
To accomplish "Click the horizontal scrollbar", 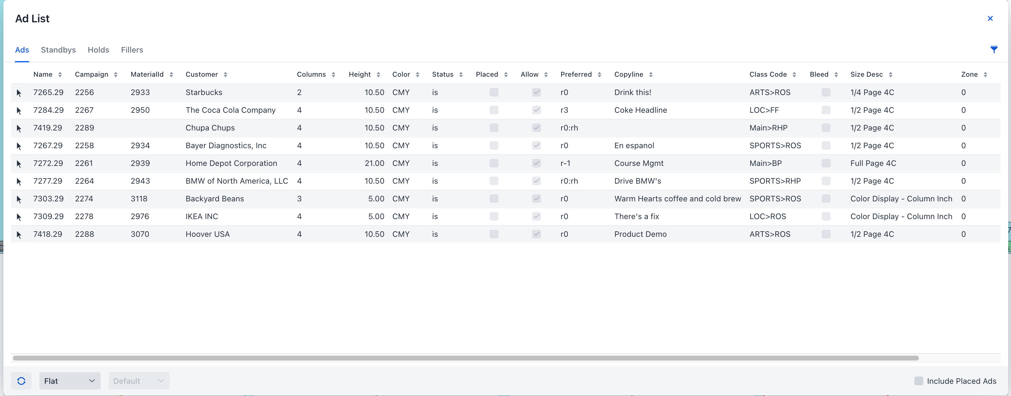I will coord(465,358).
